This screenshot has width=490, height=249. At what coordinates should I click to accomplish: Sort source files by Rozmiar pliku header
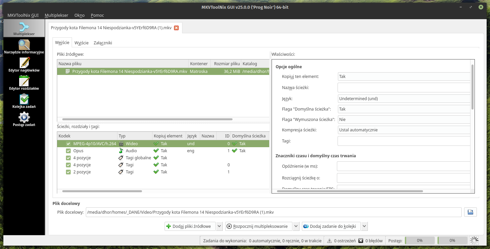(x=226, y=64)
